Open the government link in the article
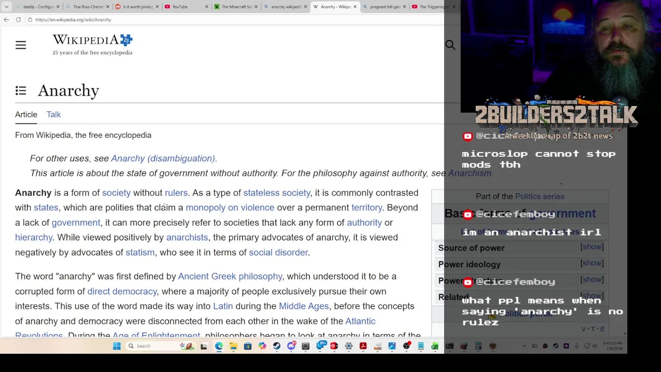Screen dimensions: 661x372 pos(76,223)
